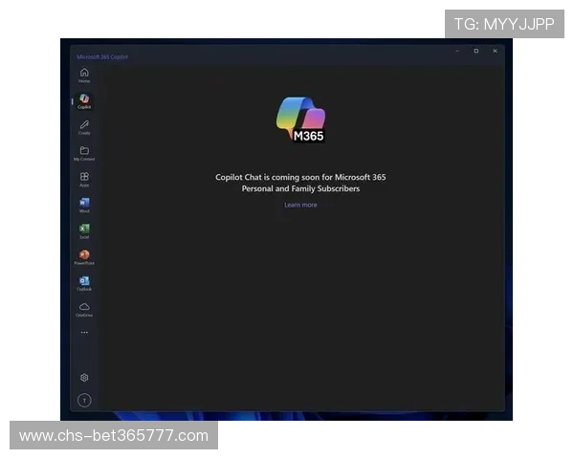The image size is (574, 459).
Task: Open OneDrive from the sidebar
Action: pyautogui.click(x=84, y=308)
